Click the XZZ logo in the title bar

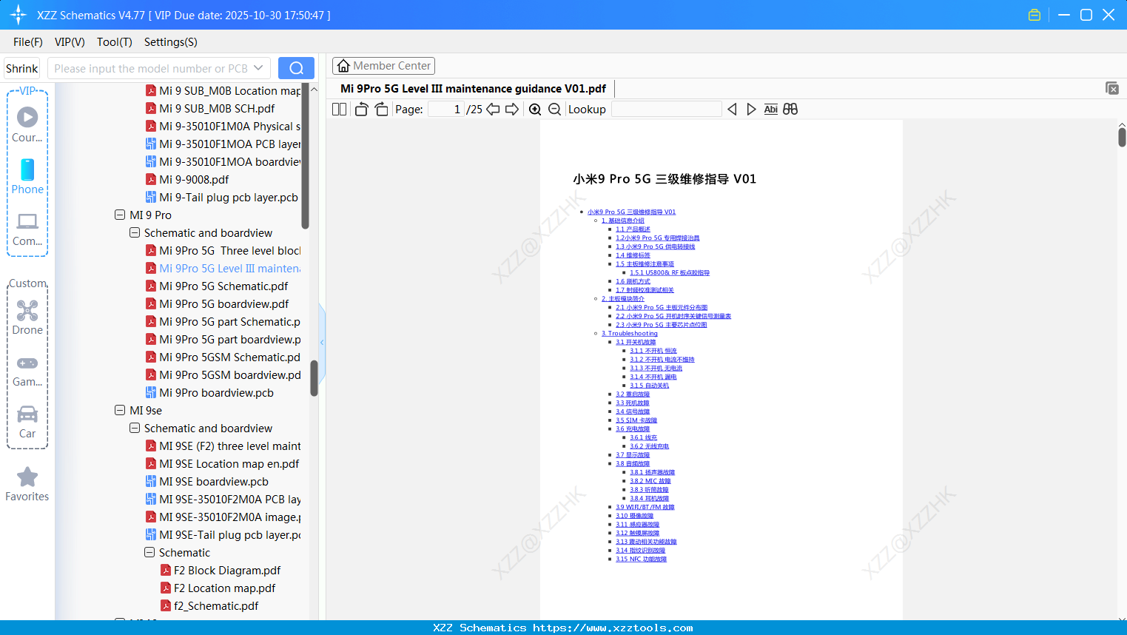[x=18, y=15]
